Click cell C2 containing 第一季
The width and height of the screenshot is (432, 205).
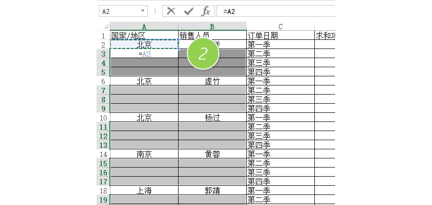click(x=280, y=45)
